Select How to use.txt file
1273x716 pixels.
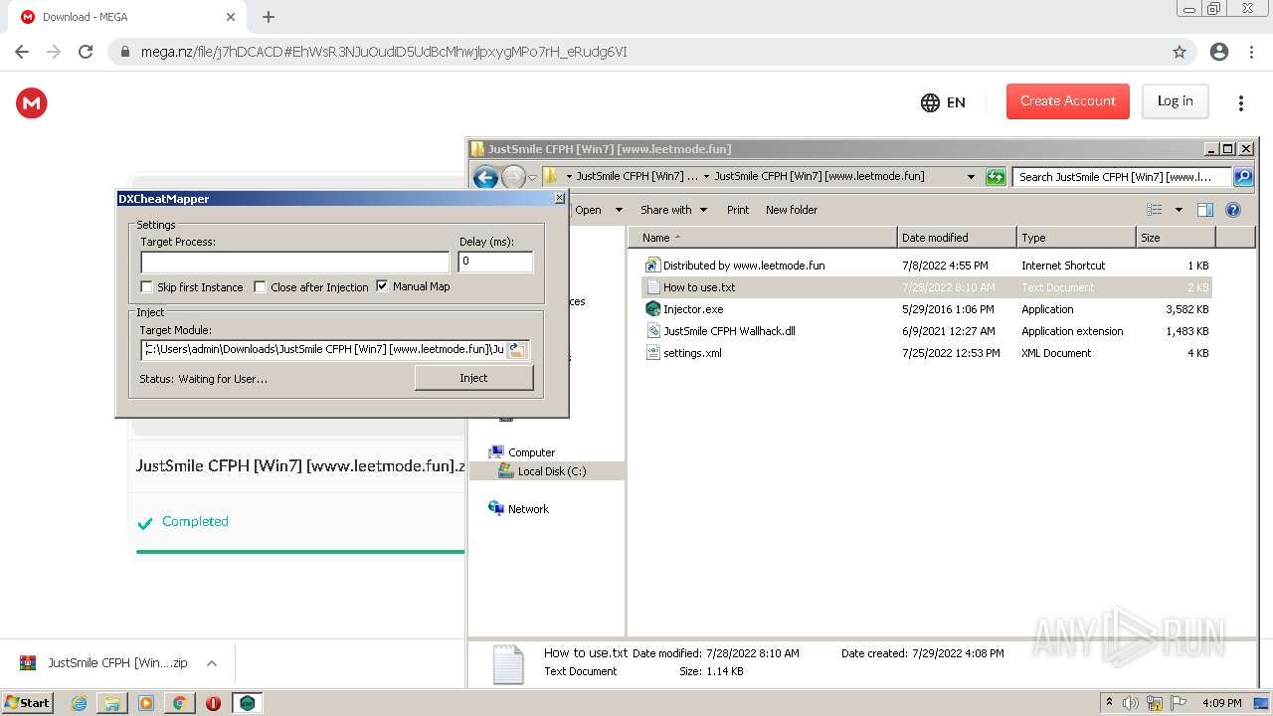(x=927, y=287)
